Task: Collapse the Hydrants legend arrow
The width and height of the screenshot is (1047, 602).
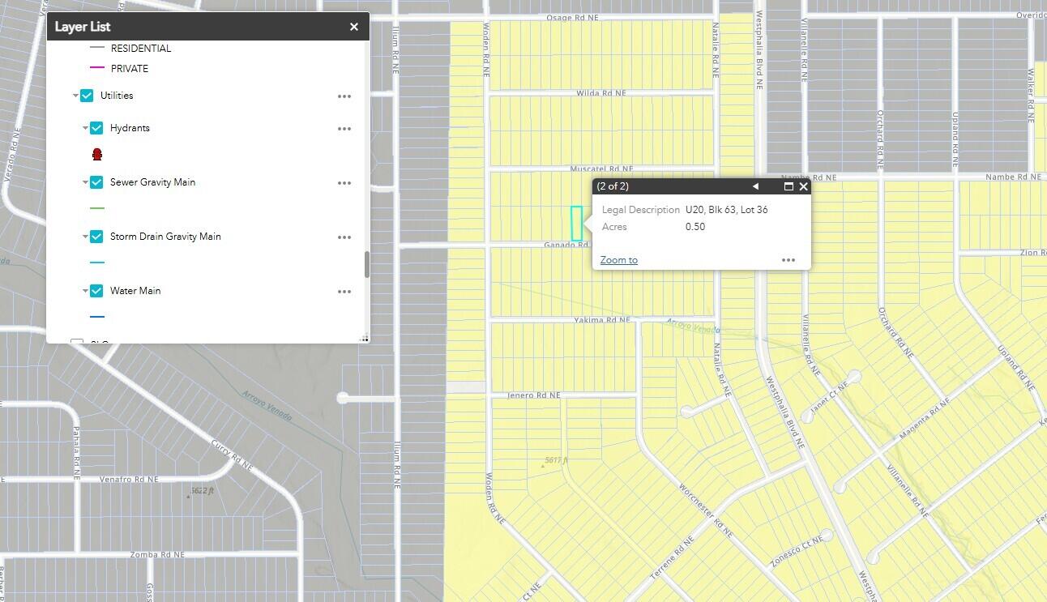Action: [x=85, y=128]
